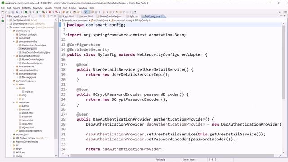Click the New file toolbar icon
The height and width of the screenshot is (162, 288).
pos(3,12)
